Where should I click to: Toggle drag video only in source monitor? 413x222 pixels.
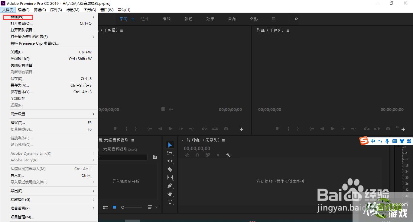(x=163, y=109)
